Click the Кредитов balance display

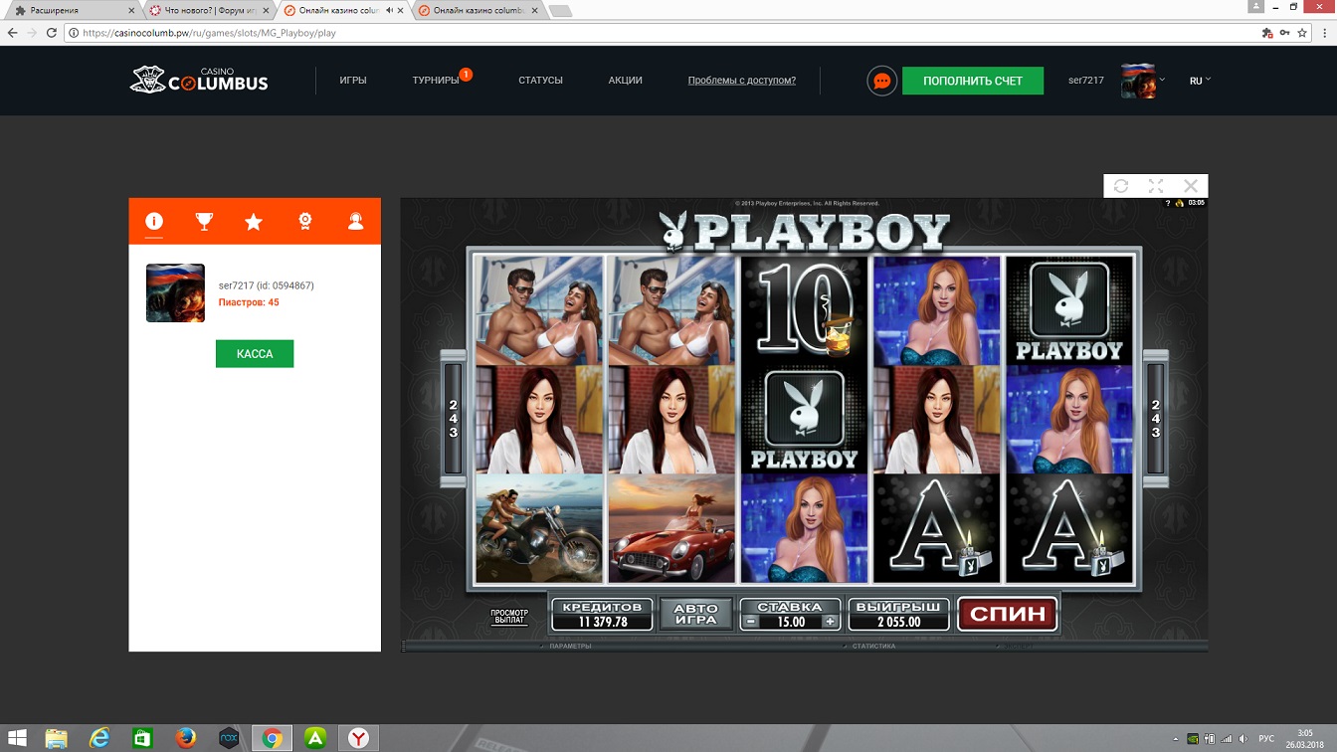click(x=602, y=615)
